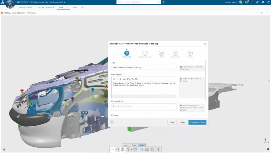Click the Finalize step icon
Screen dimensions: 271x153
pyautogui.click(x=190, y=53)
